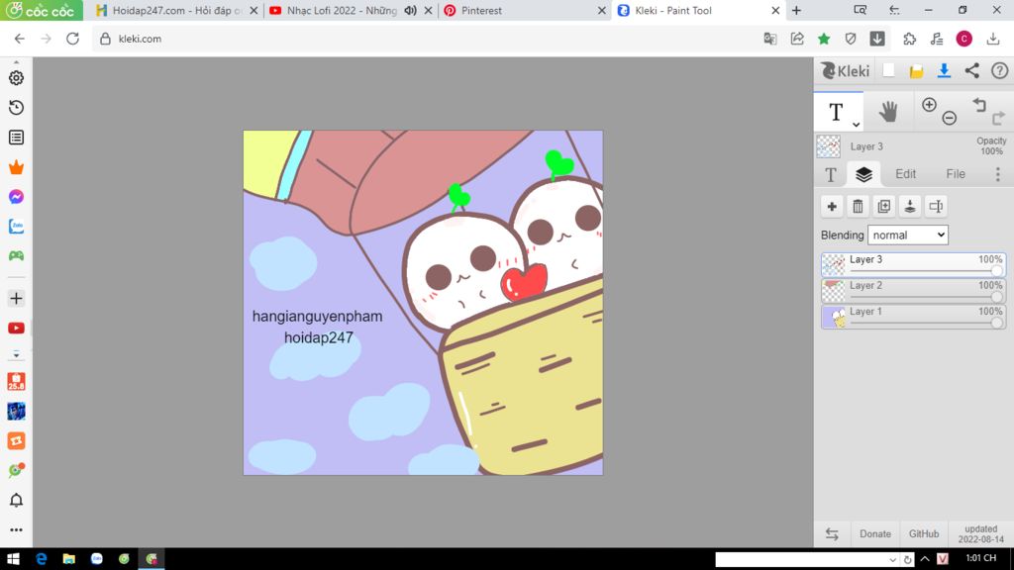Open the Edit tab in Kleki
Image resolution: width=1014 pixels, height=570 pixels.
905,174
